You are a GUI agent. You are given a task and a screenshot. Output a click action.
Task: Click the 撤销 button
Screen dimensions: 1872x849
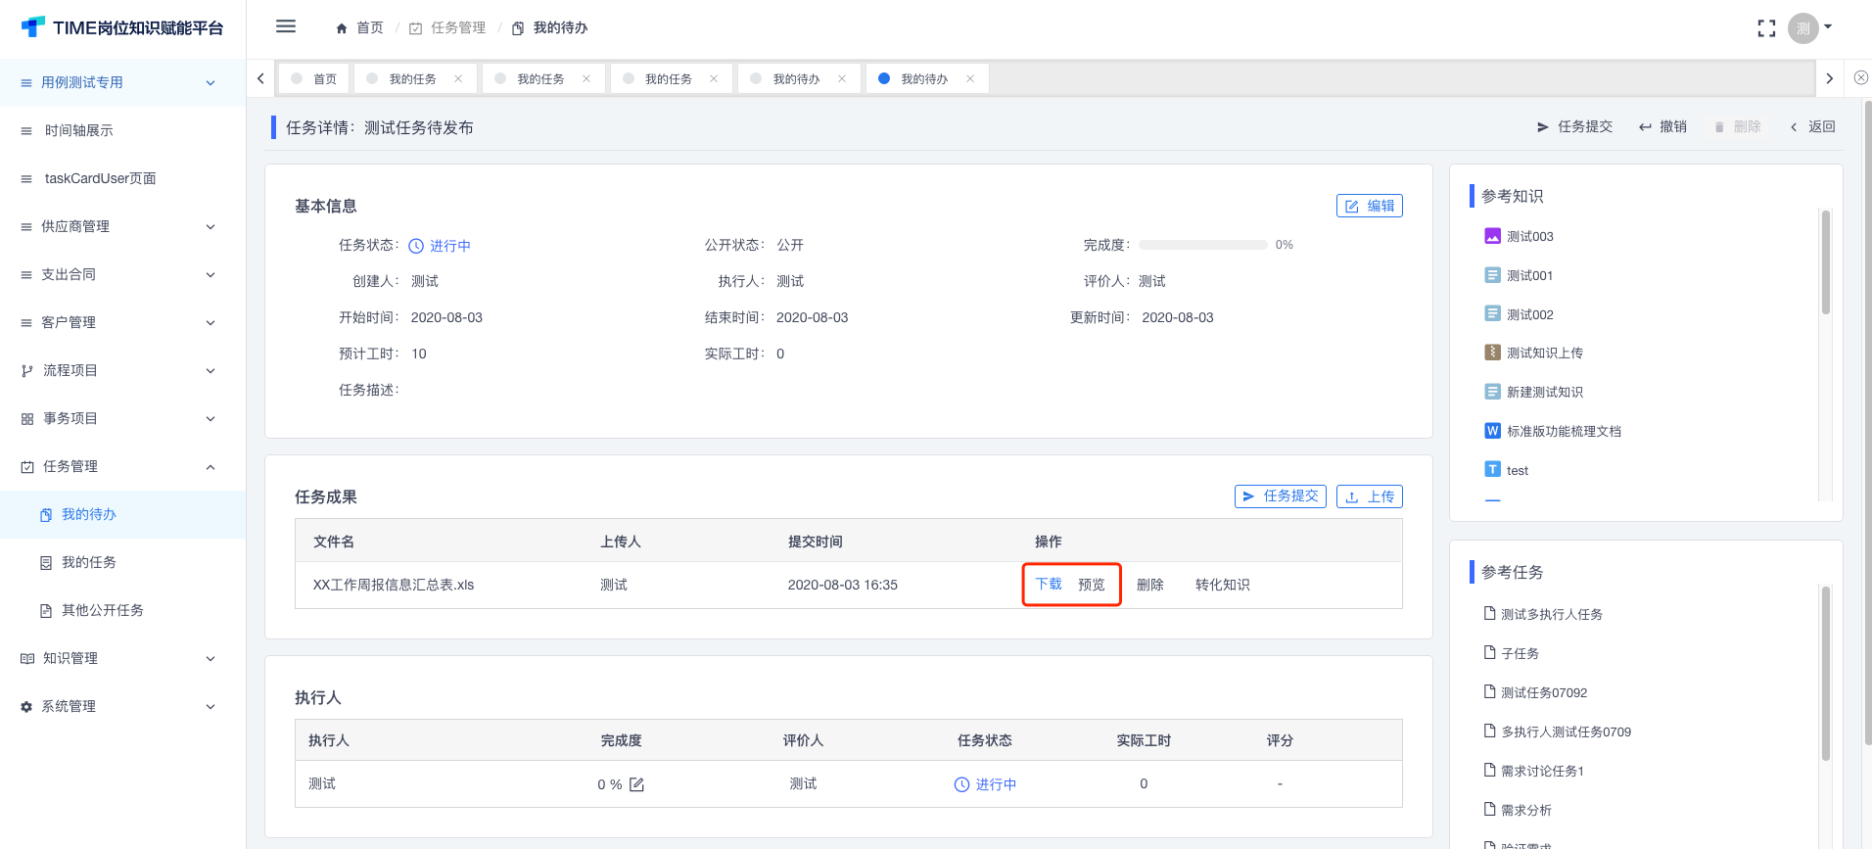tap(1662, 126)
